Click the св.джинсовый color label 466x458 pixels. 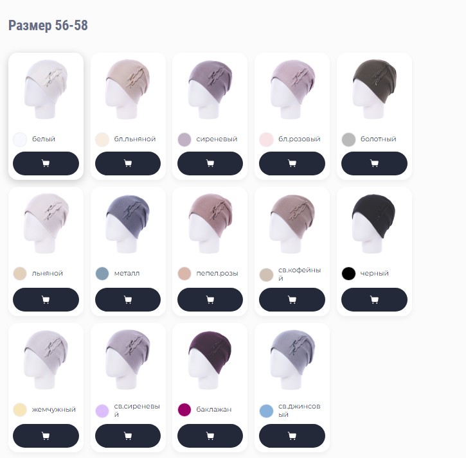[x=300, y=410]
